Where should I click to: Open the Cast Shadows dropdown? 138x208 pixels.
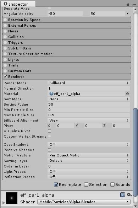coord(89,144)
